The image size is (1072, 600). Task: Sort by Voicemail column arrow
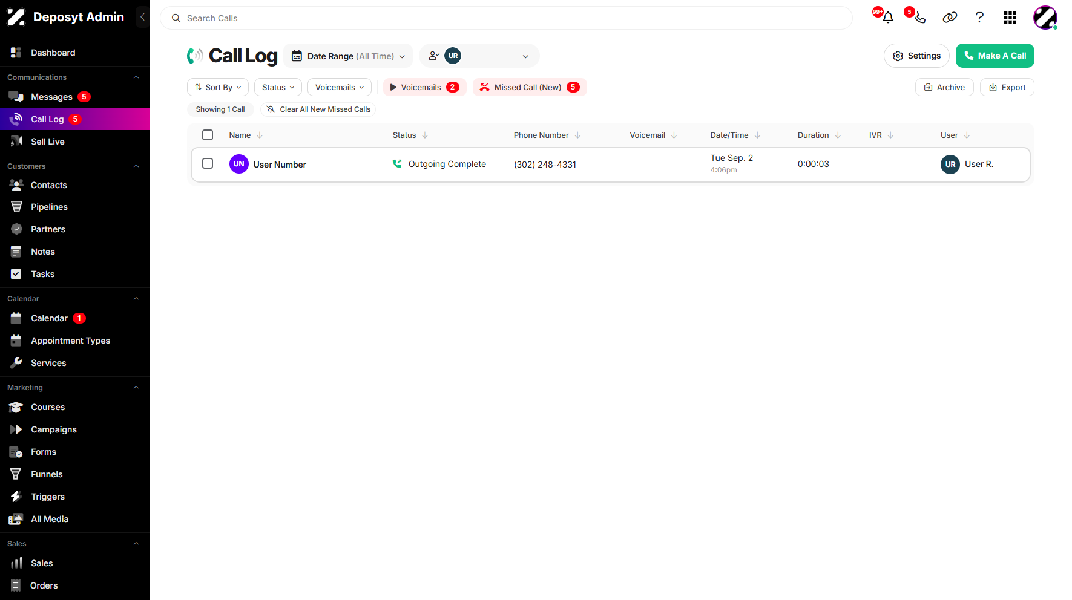[674, 135]
